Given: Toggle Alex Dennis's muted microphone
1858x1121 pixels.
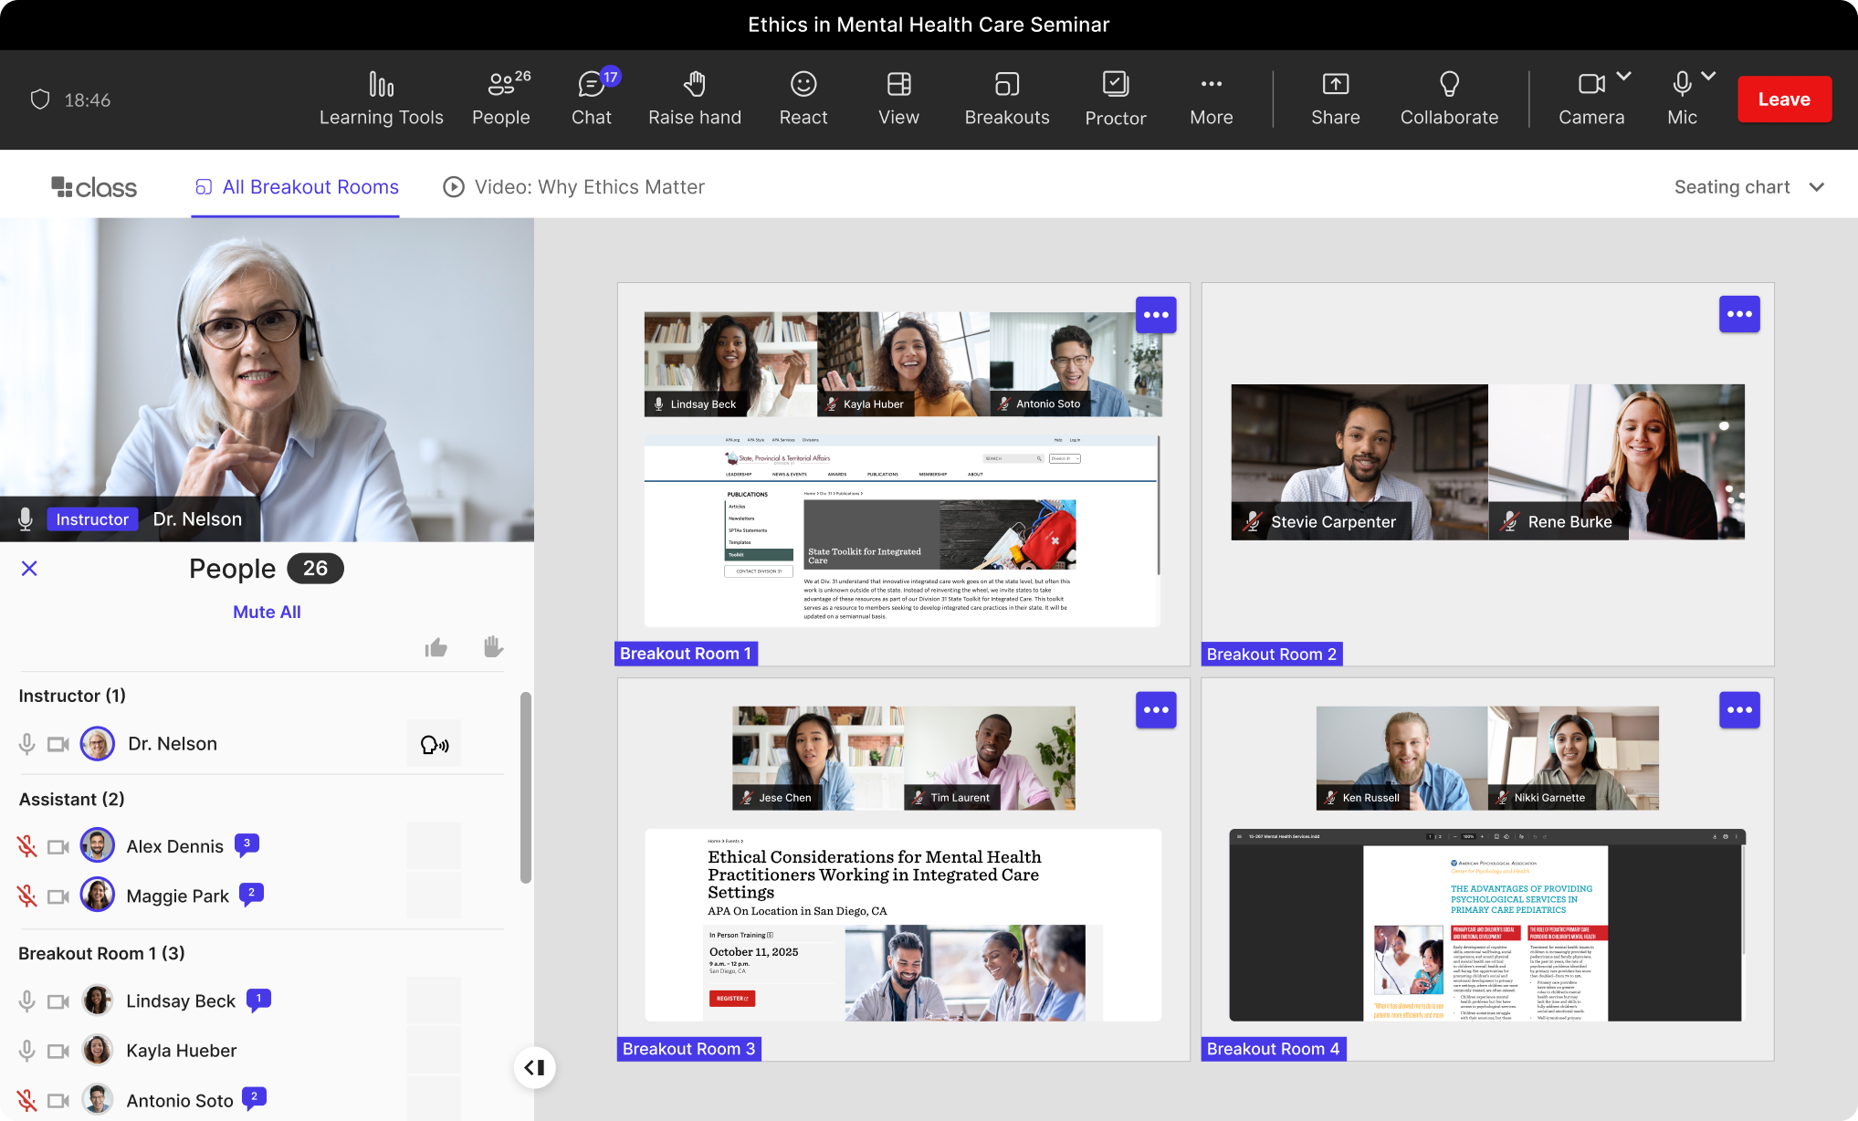Looking at the screenshot, I should click(27, 846).
